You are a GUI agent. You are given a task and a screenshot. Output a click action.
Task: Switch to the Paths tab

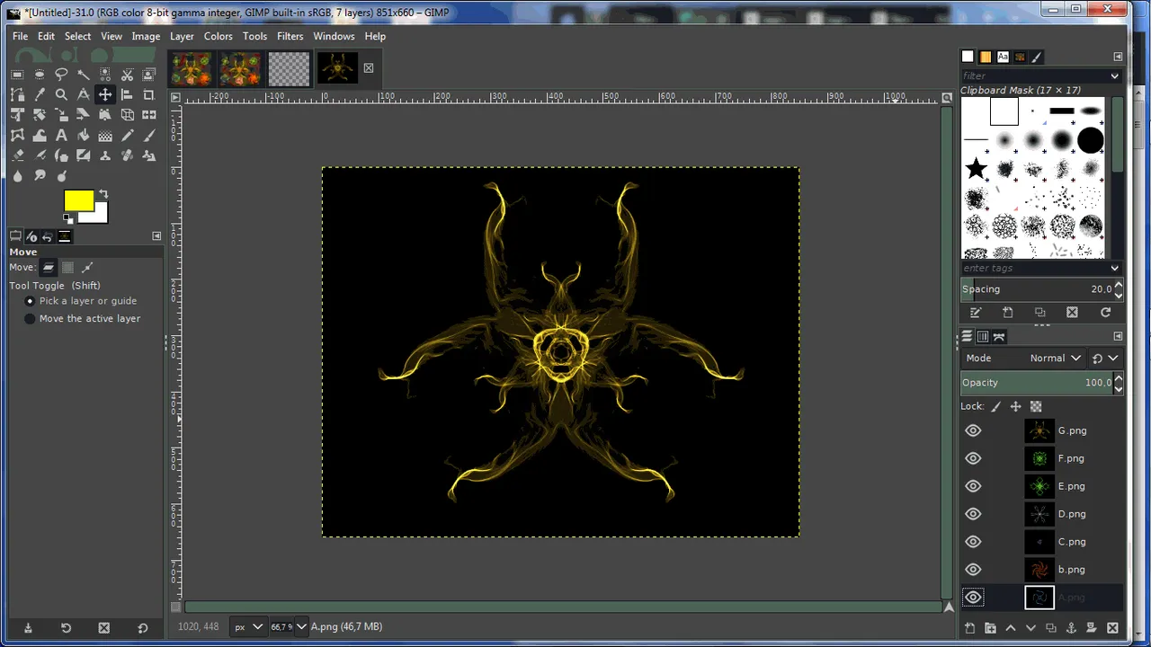(999, 336)
